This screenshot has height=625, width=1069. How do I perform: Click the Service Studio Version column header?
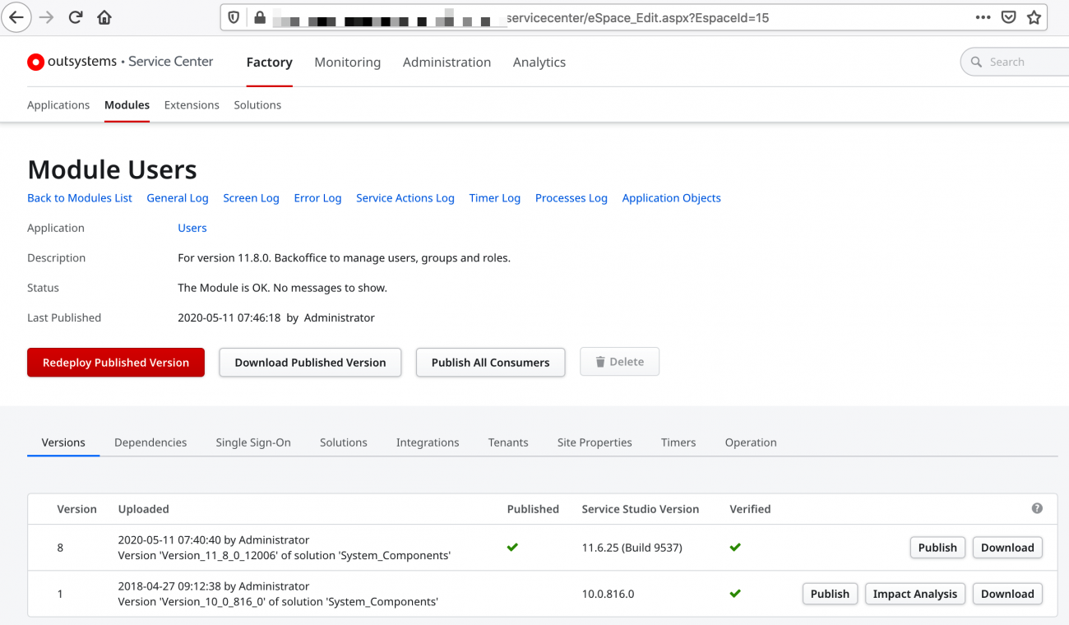click(x=641, y=509)
